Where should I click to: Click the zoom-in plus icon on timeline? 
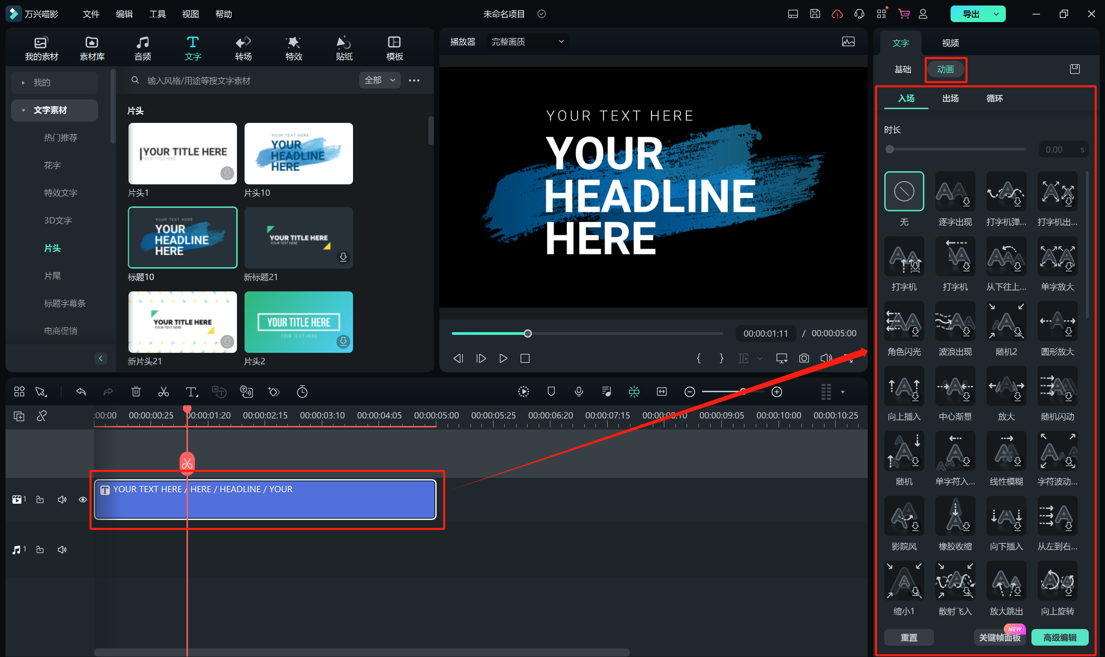(x=777, y=392)
